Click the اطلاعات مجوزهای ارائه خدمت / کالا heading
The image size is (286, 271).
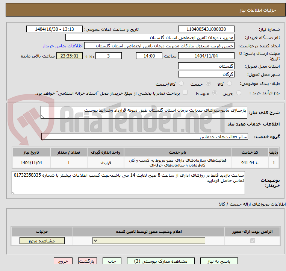(x=252, y=204)
